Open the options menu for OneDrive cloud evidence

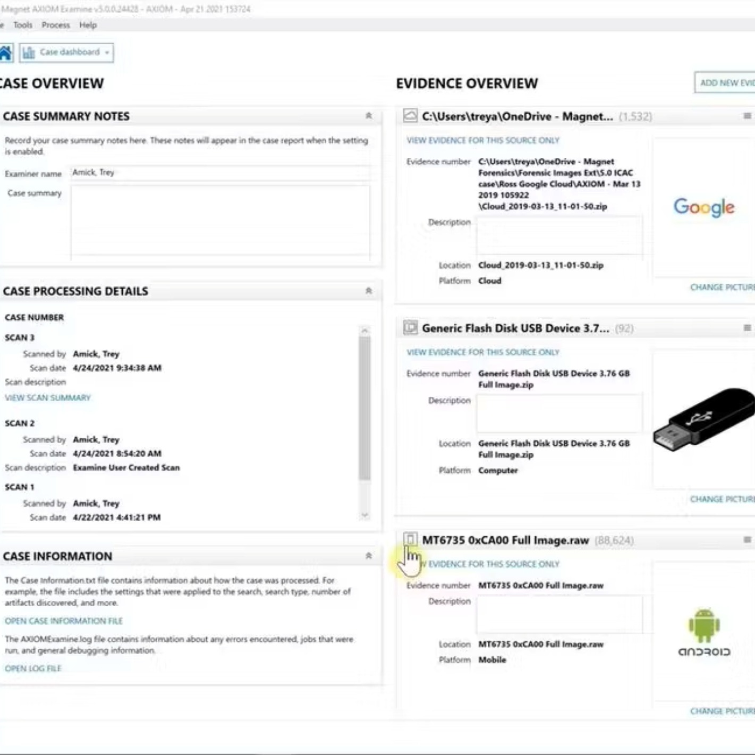click(747, 116)
